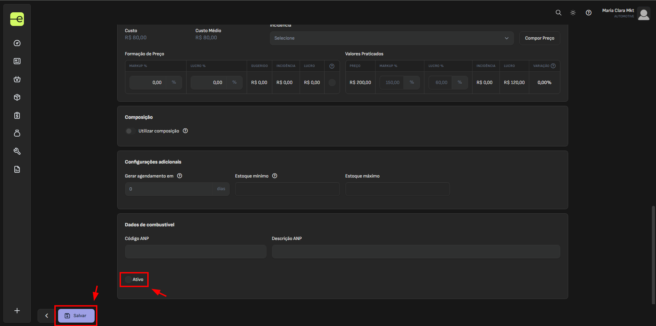Viewport: 656px width, 326px height.
Task: Open the shopping basket icon in sidebar
Action: (x=17, y=79)
